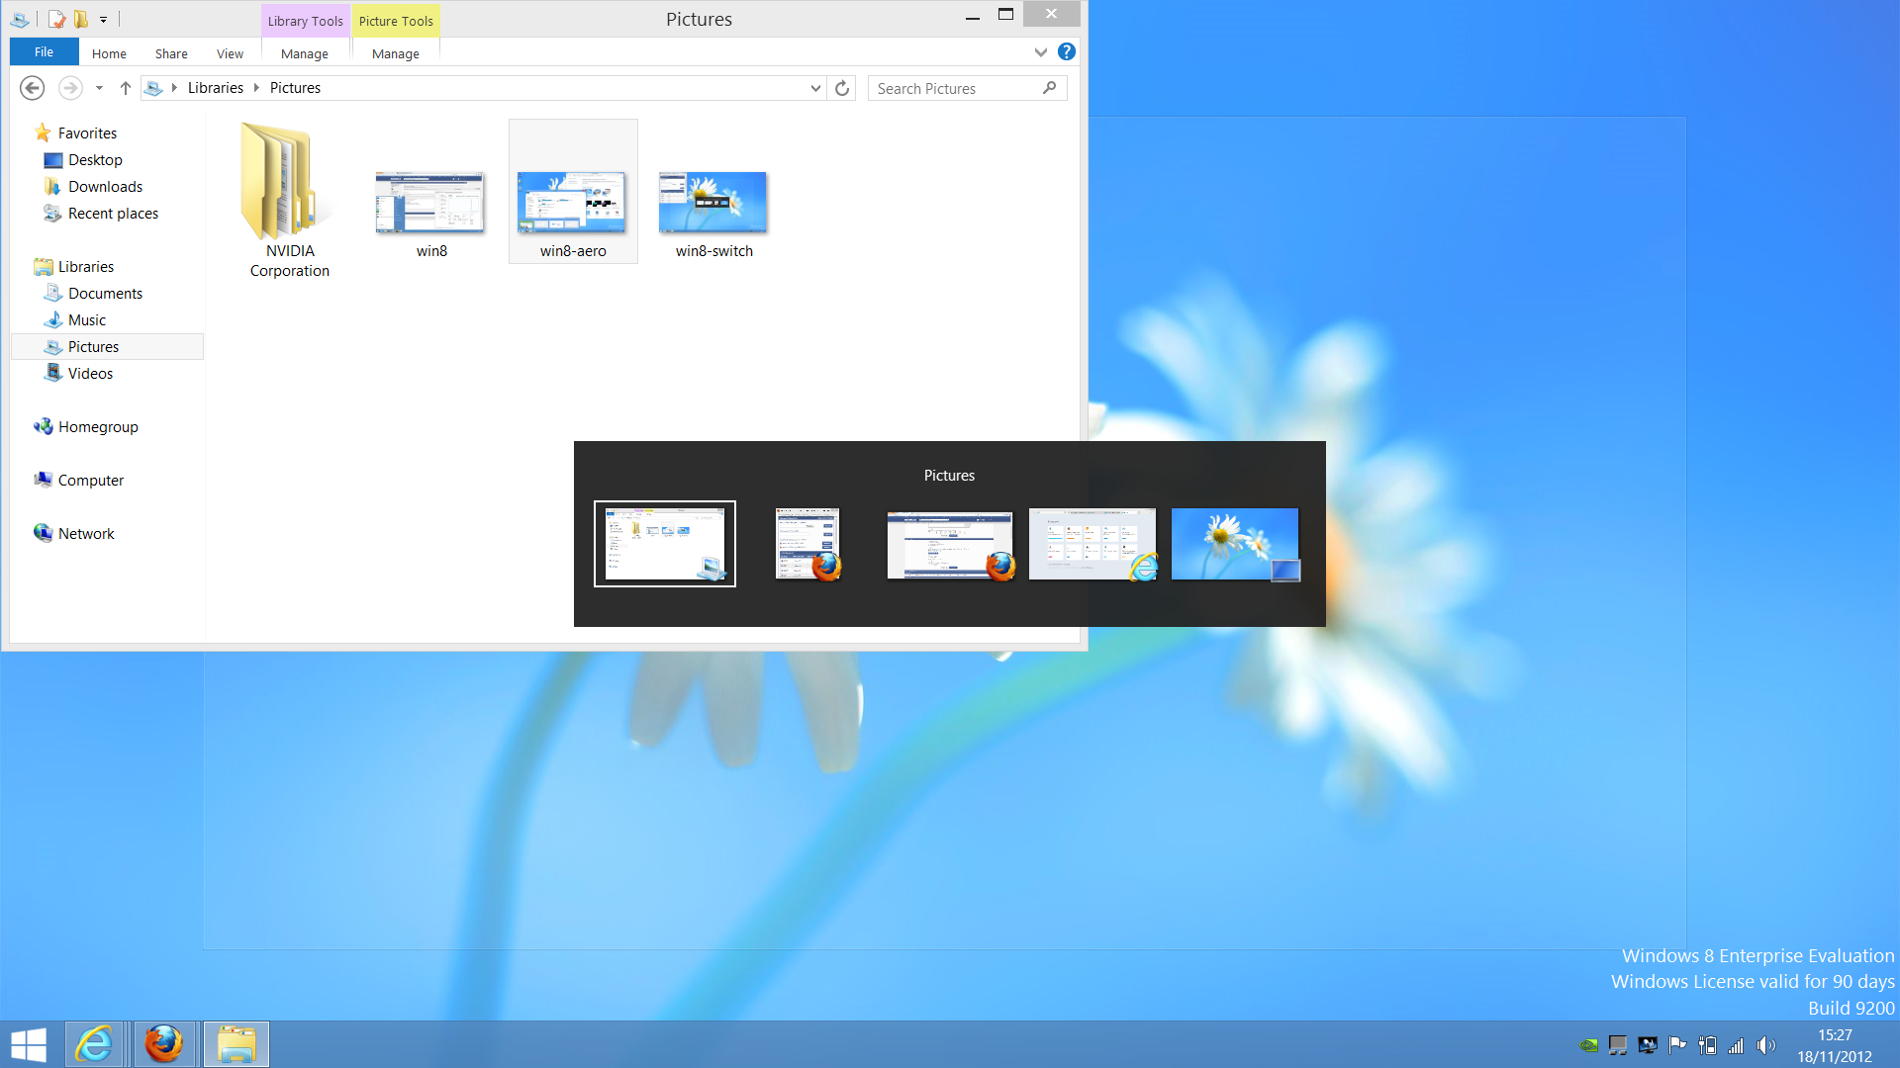Open Internet Explorer from the taskbar
1900x1068 pixels.
pyautogui.click(x=95, y=1044)
